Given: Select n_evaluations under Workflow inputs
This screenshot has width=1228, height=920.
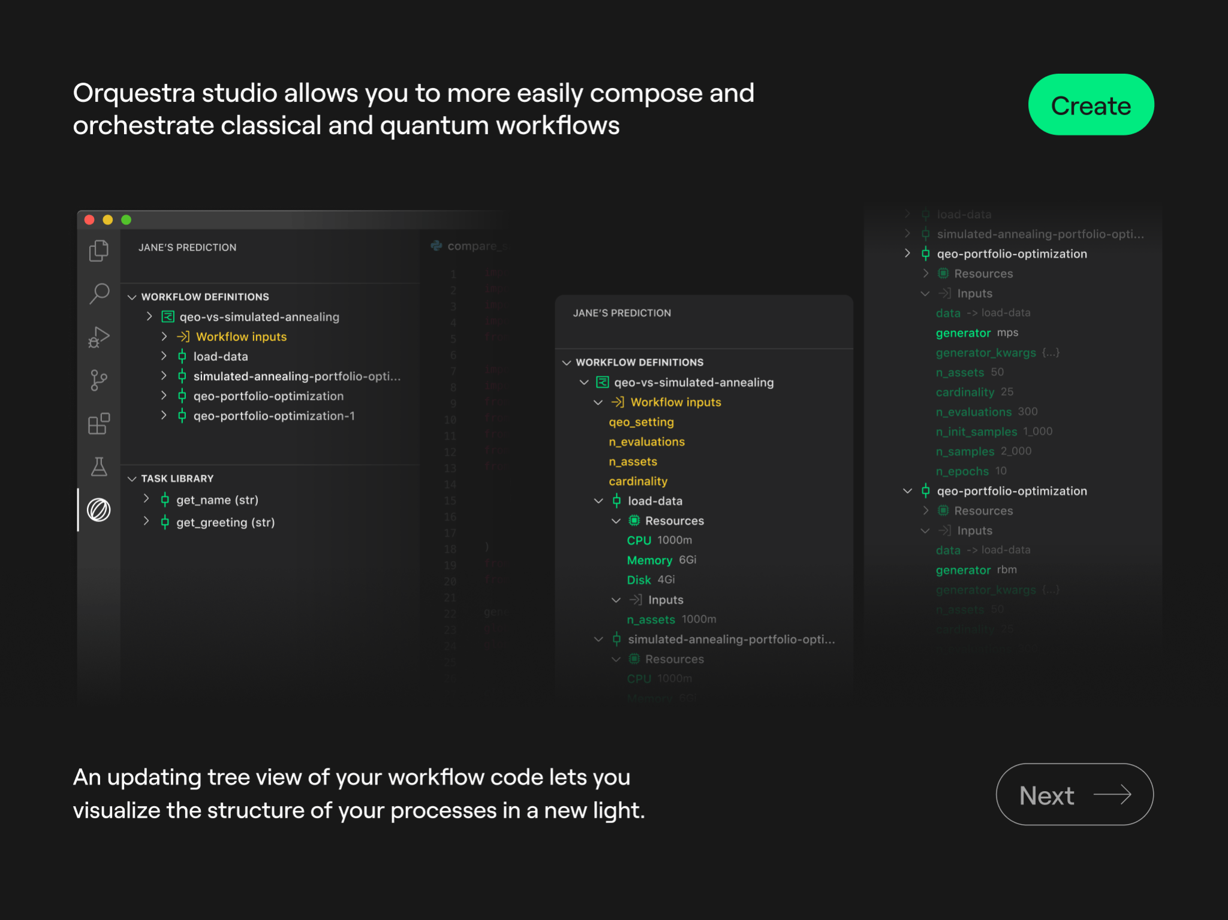Looking at the screenshot, I should click(x=646, y=442).
